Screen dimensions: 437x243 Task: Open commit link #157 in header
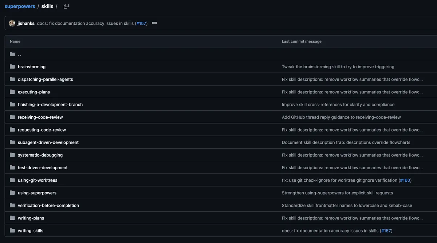point(141,23)
